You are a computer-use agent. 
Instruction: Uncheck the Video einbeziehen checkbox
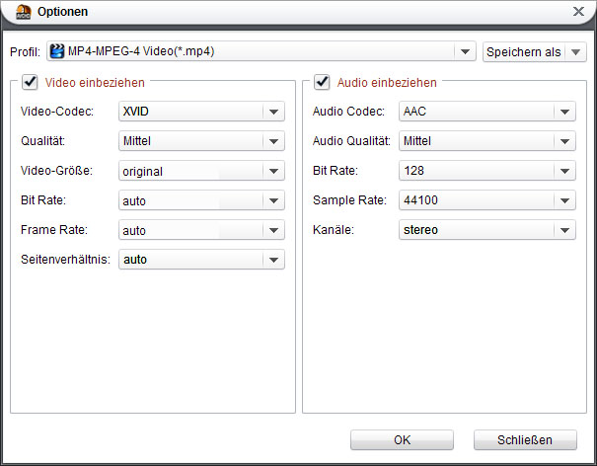click(x=30, y=82)
